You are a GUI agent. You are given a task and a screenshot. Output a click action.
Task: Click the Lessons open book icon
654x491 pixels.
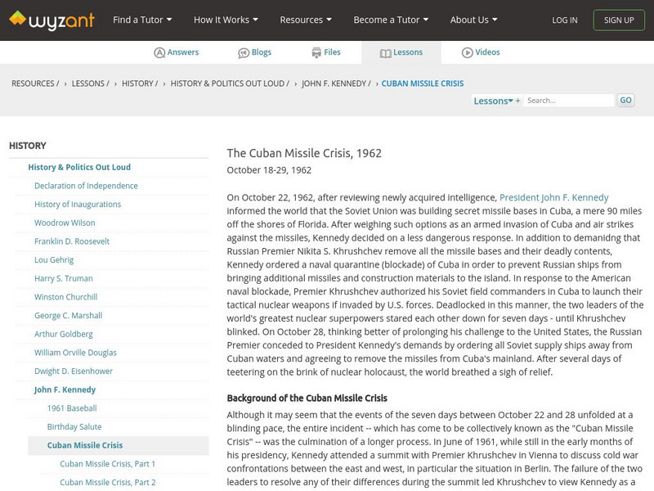point(385,53)
